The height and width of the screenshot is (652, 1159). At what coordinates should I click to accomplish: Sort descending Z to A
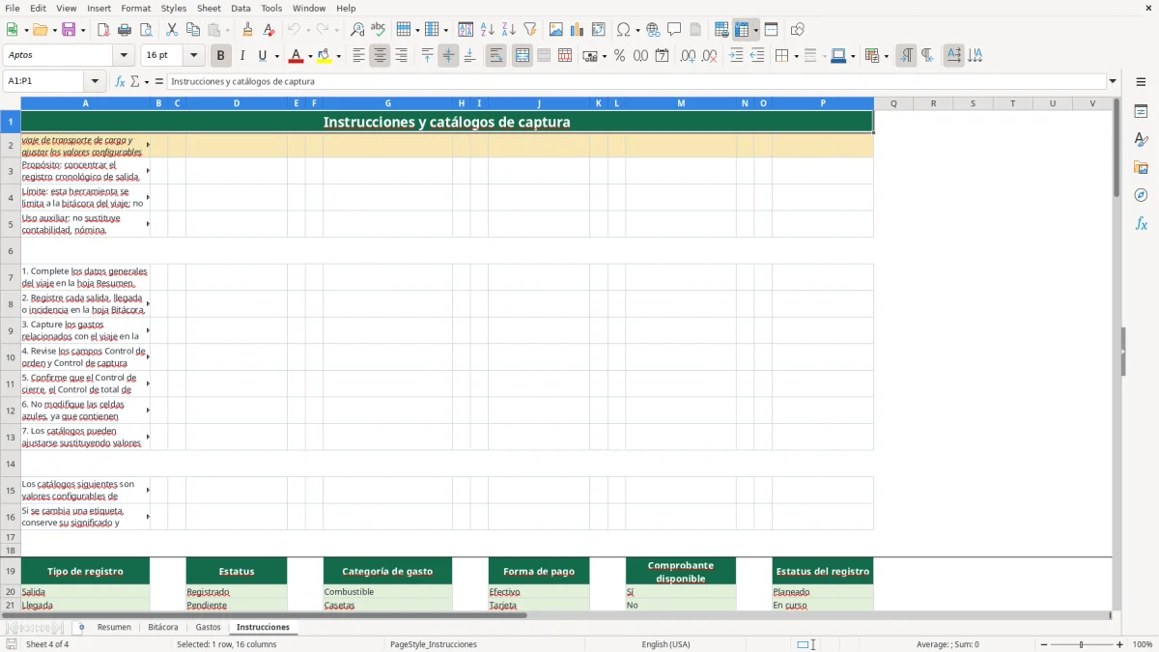click(509, 30)
